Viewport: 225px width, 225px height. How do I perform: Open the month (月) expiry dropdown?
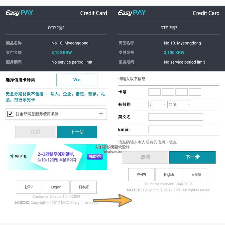[x=157, y=104]
